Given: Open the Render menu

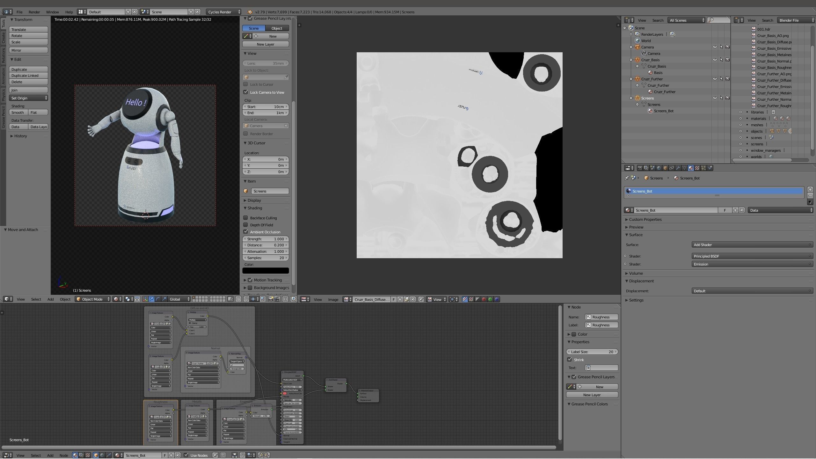Looking at the screenshot, I should (34, 12).
